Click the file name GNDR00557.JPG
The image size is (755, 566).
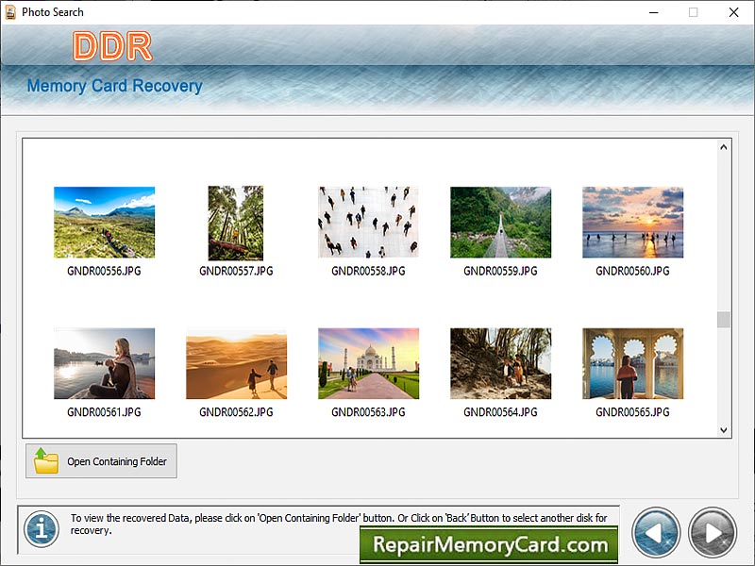coord(236,271)
